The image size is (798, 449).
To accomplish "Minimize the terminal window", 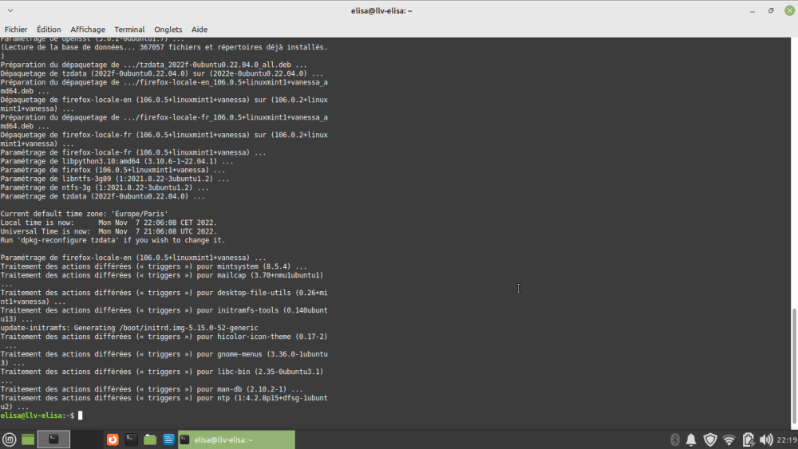I will tap(753, 10).
